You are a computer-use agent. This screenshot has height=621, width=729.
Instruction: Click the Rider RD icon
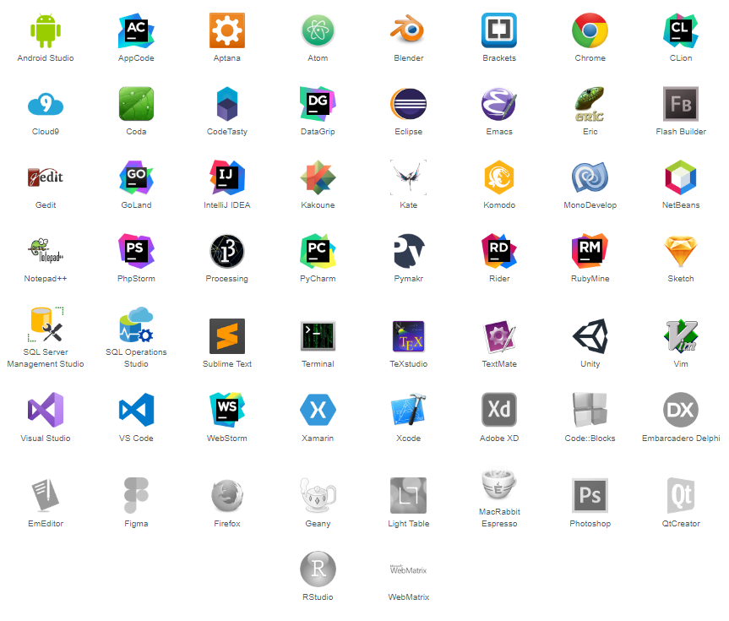tap(499, 251)
